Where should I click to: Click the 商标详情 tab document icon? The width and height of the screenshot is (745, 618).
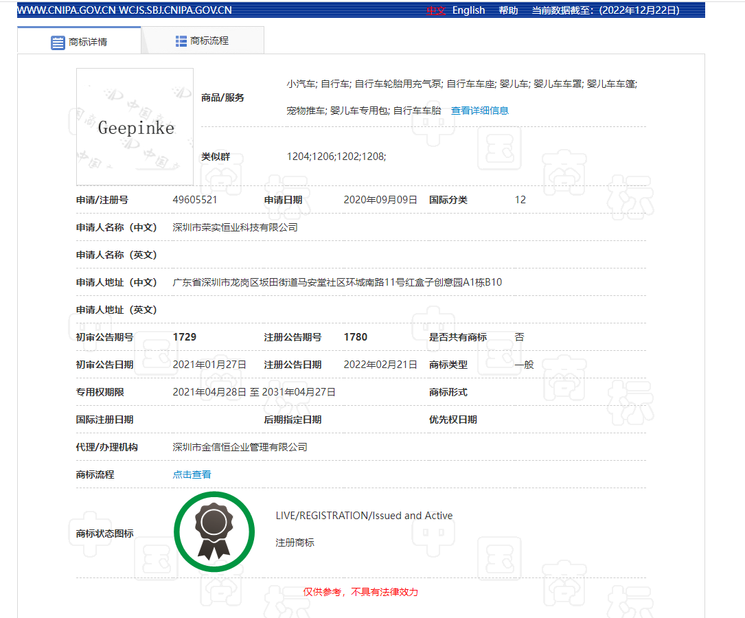click(58, 43)
